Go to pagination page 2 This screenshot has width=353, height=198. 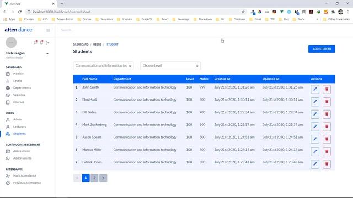[x=94, y=178]
